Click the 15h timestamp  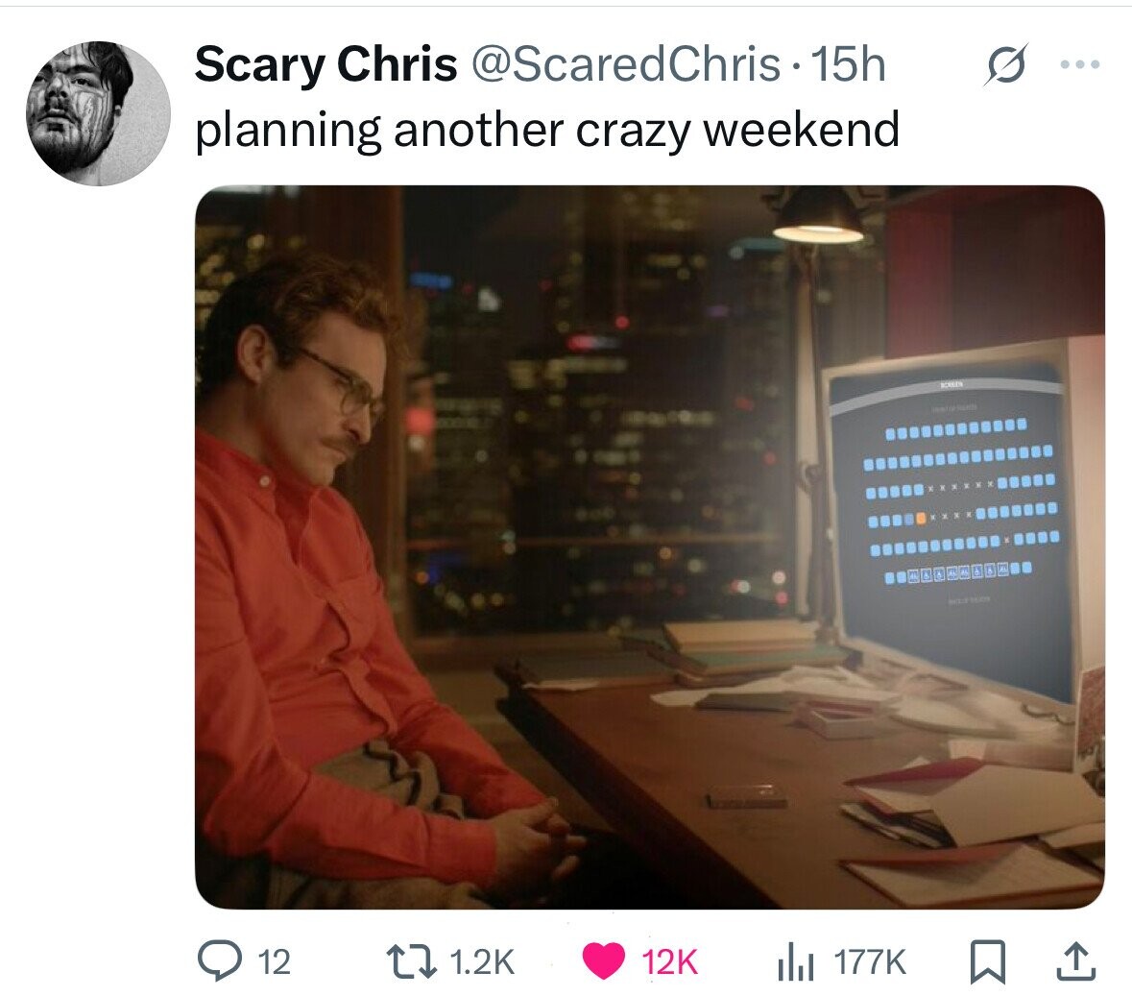click(x=848, y=63)
